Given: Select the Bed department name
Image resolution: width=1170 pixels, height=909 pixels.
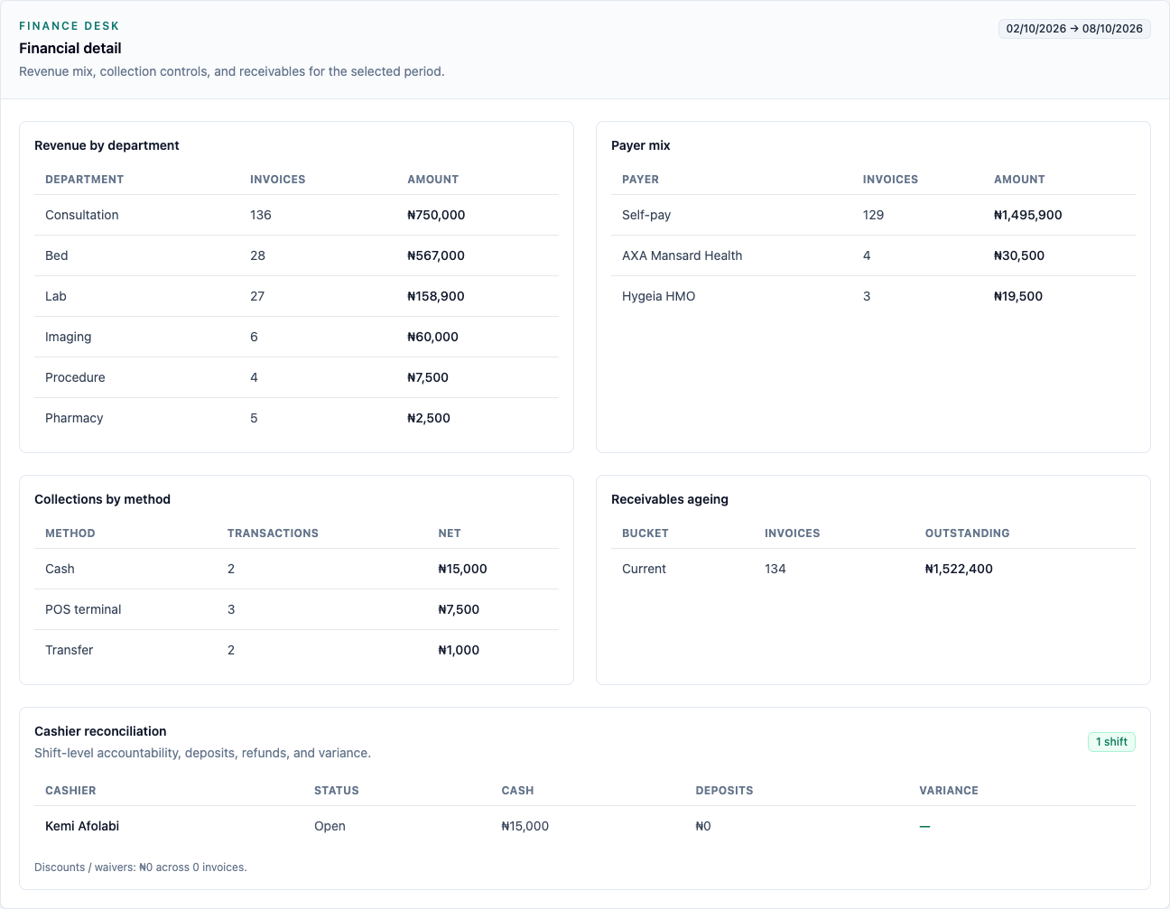Looking at the screenshot, I should pos(57,255).
